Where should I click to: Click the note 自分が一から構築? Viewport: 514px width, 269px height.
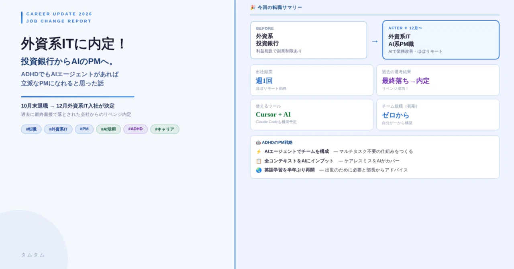(397, 123)
